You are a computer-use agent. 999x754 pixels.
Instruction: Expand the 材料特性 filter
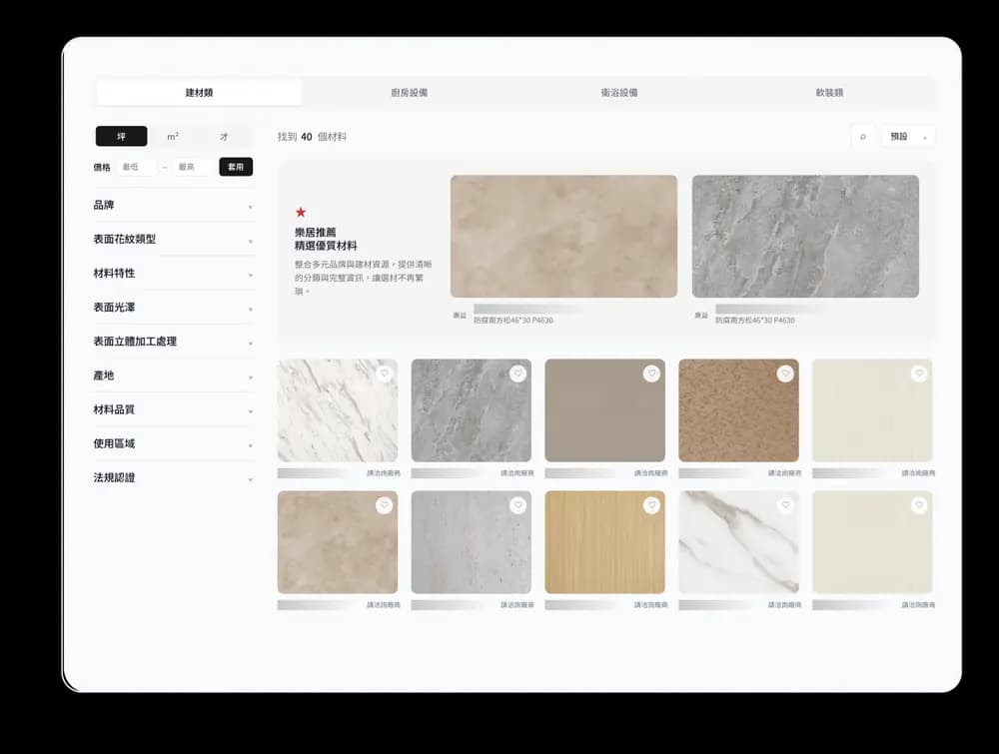(x=173, y=274)
